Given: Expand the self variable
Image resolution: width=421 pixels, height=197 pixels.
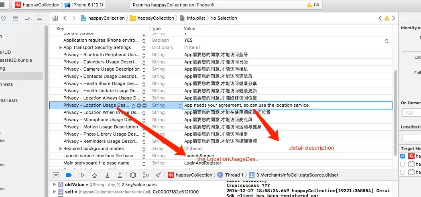Looking at the screenshot, I should pyautogui.click(x=55, y=192).
